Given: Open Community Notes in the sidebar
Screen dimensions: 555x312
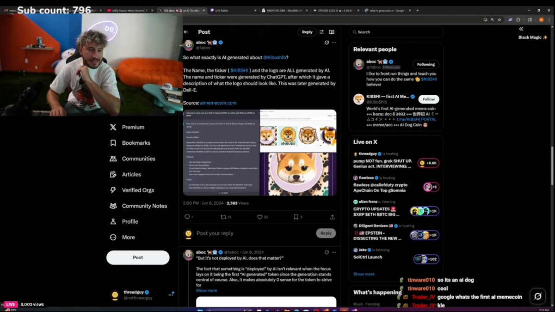Looking at the screenshot, I should click(138, 206).
